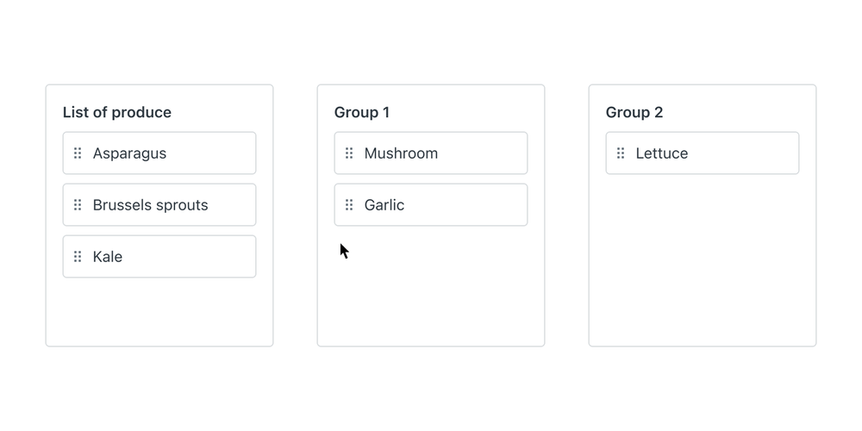Click empty space below the Kale item
This screenshot has width=862, height=431.
pos(159,312)
